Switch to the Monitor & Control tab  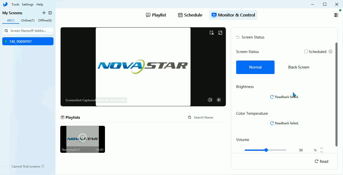[x=233, y=15]
